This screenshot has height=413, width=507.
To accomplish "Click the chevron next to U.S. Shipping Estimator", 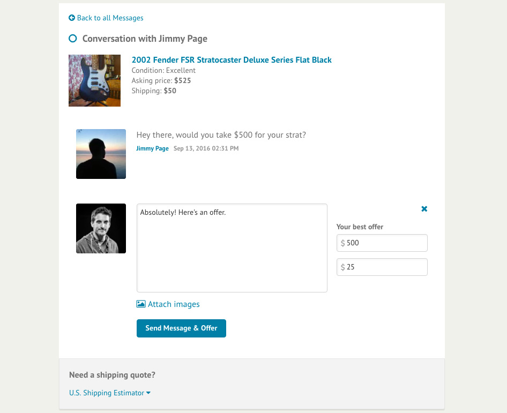I will click(148, 392).
